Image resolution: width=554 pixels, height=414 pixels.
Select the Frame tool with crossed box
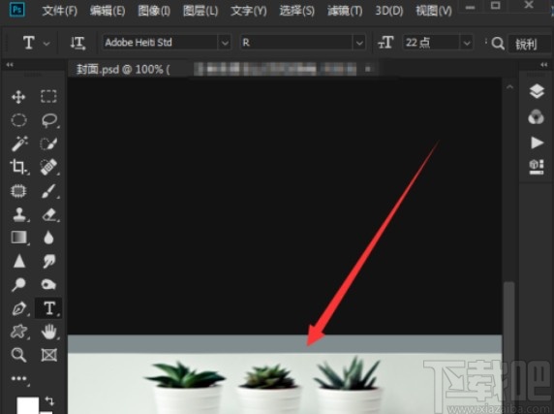tap(49, 355)
